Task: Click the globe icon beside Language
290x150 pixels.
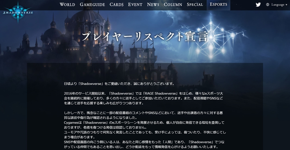Action: coord(267,5)
